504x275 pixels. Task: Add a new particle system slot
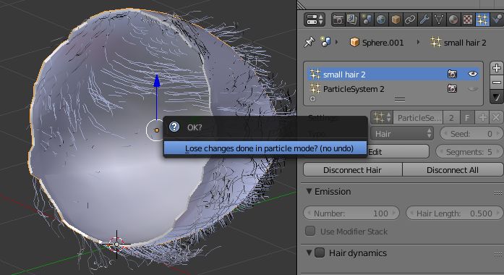pyautogui.click(x=497, y=68)
